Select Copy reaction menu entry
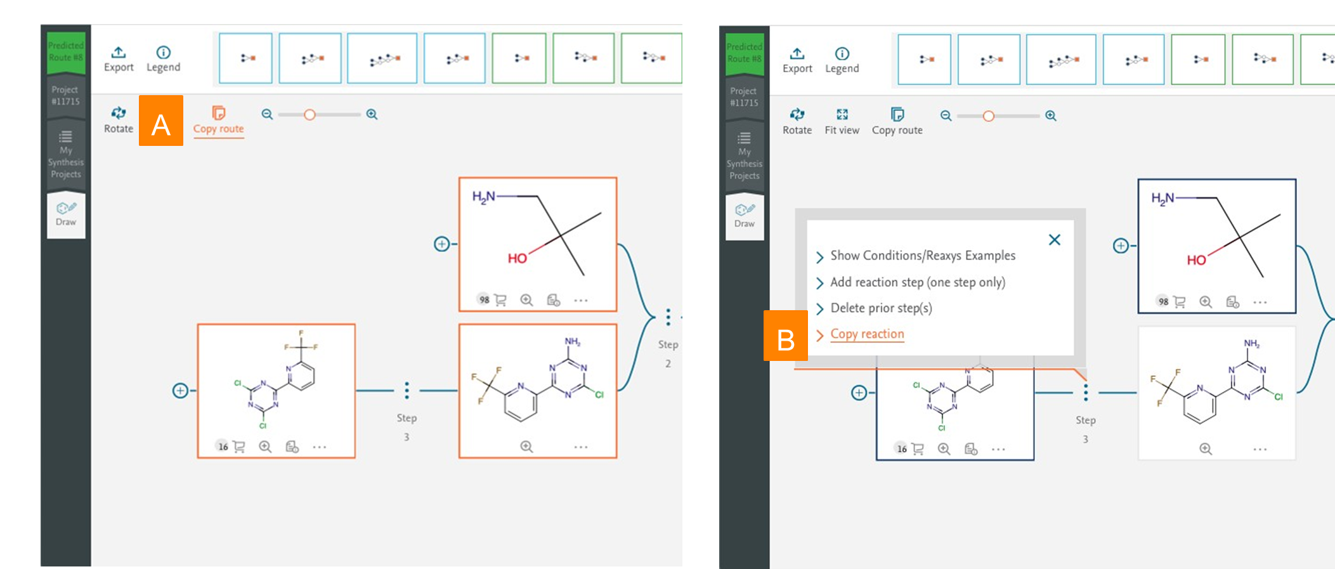The width and height of the screenshot is (1335, 569). 867,334
